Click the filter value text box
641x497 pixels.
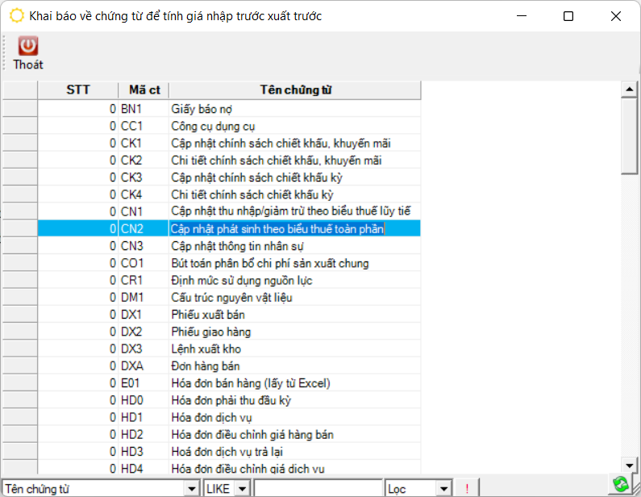[318, 489]
